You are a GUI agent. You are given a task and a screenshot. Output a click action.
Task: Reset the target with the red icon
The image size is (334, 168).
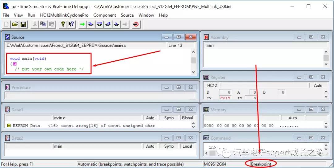tap(136, 24)
